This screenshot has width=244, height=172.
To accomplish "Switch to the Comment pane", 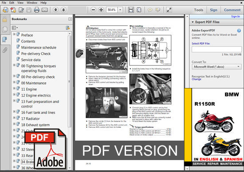I will [x=232, y=10].
